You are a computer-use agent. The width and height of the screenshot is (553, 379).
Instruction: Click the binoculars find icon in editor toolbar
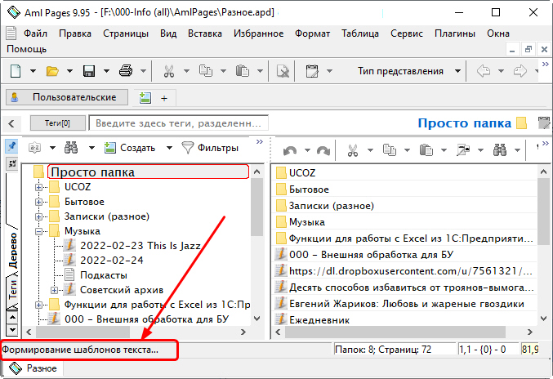click(x=500, y=150)
